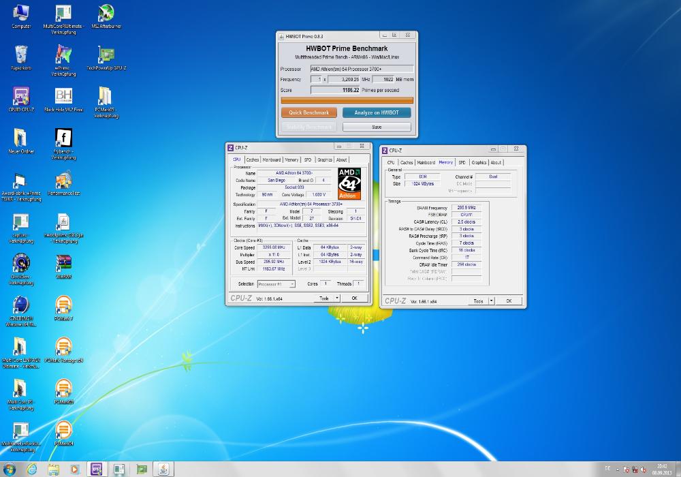Open the Windows Start menu
This screenshot has height=477, width=681.
tap(9, 470)
